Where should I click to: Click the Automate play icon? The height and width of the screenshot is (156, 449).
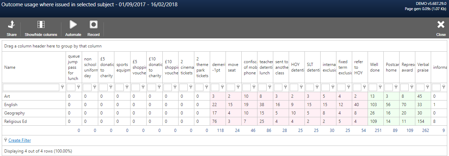(73, 24)
